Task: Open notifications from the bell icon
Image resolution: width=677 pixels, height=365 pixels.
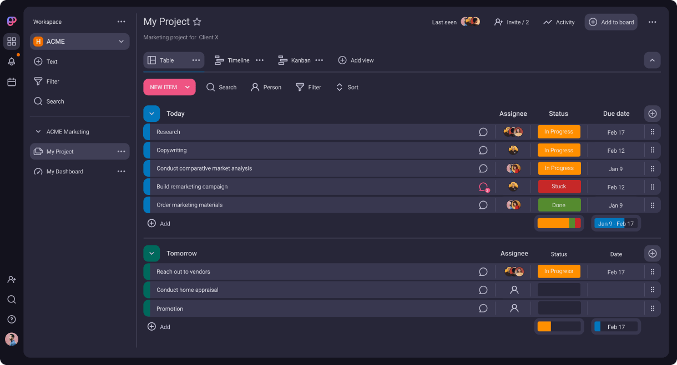Action: tap(11, 61)
